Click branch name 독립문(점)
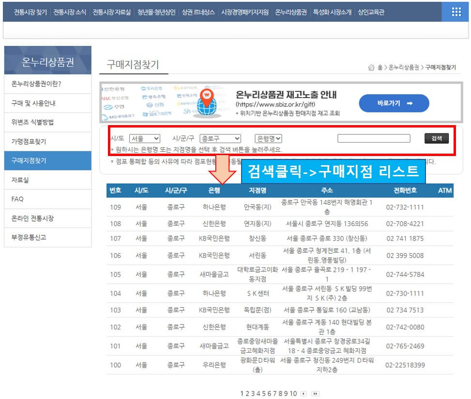The width and height of the screenshot is (471, 399). pyautogui.click(x=258, y=310)
